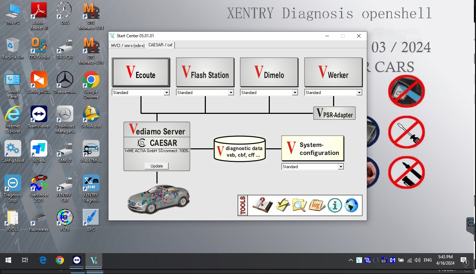The width and height of the screenshot is (476, 274).
Task: Open the folder search tool icon
Action: point(299,205)
